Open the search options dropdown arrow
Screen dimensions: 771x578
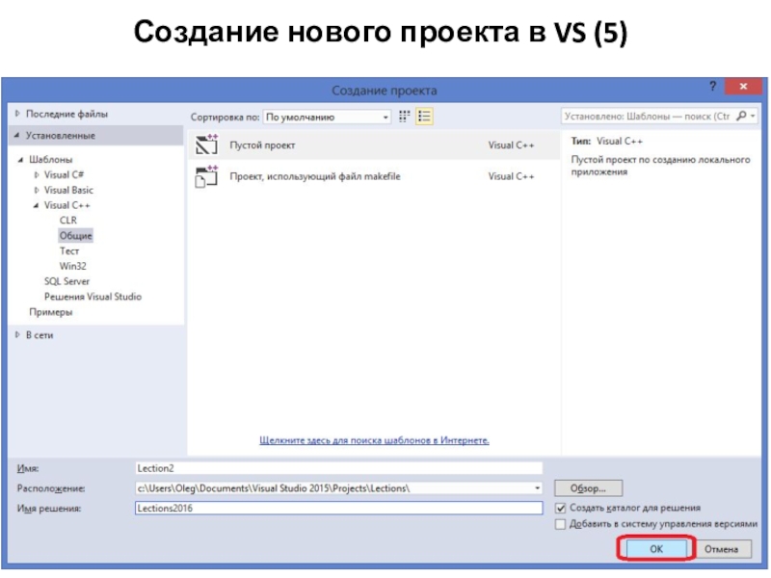(x=753, y=116)
